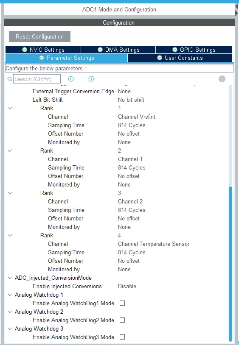239x348 pixels.
Task: Click Rank 4 Offset Number No offset
Action: tap(129, 261)
